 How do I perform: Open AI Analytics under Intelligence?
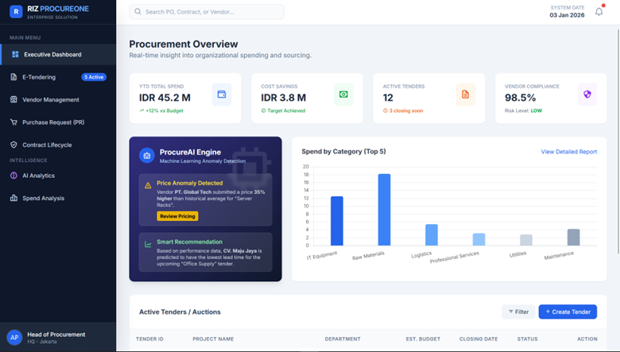point(38,176)
